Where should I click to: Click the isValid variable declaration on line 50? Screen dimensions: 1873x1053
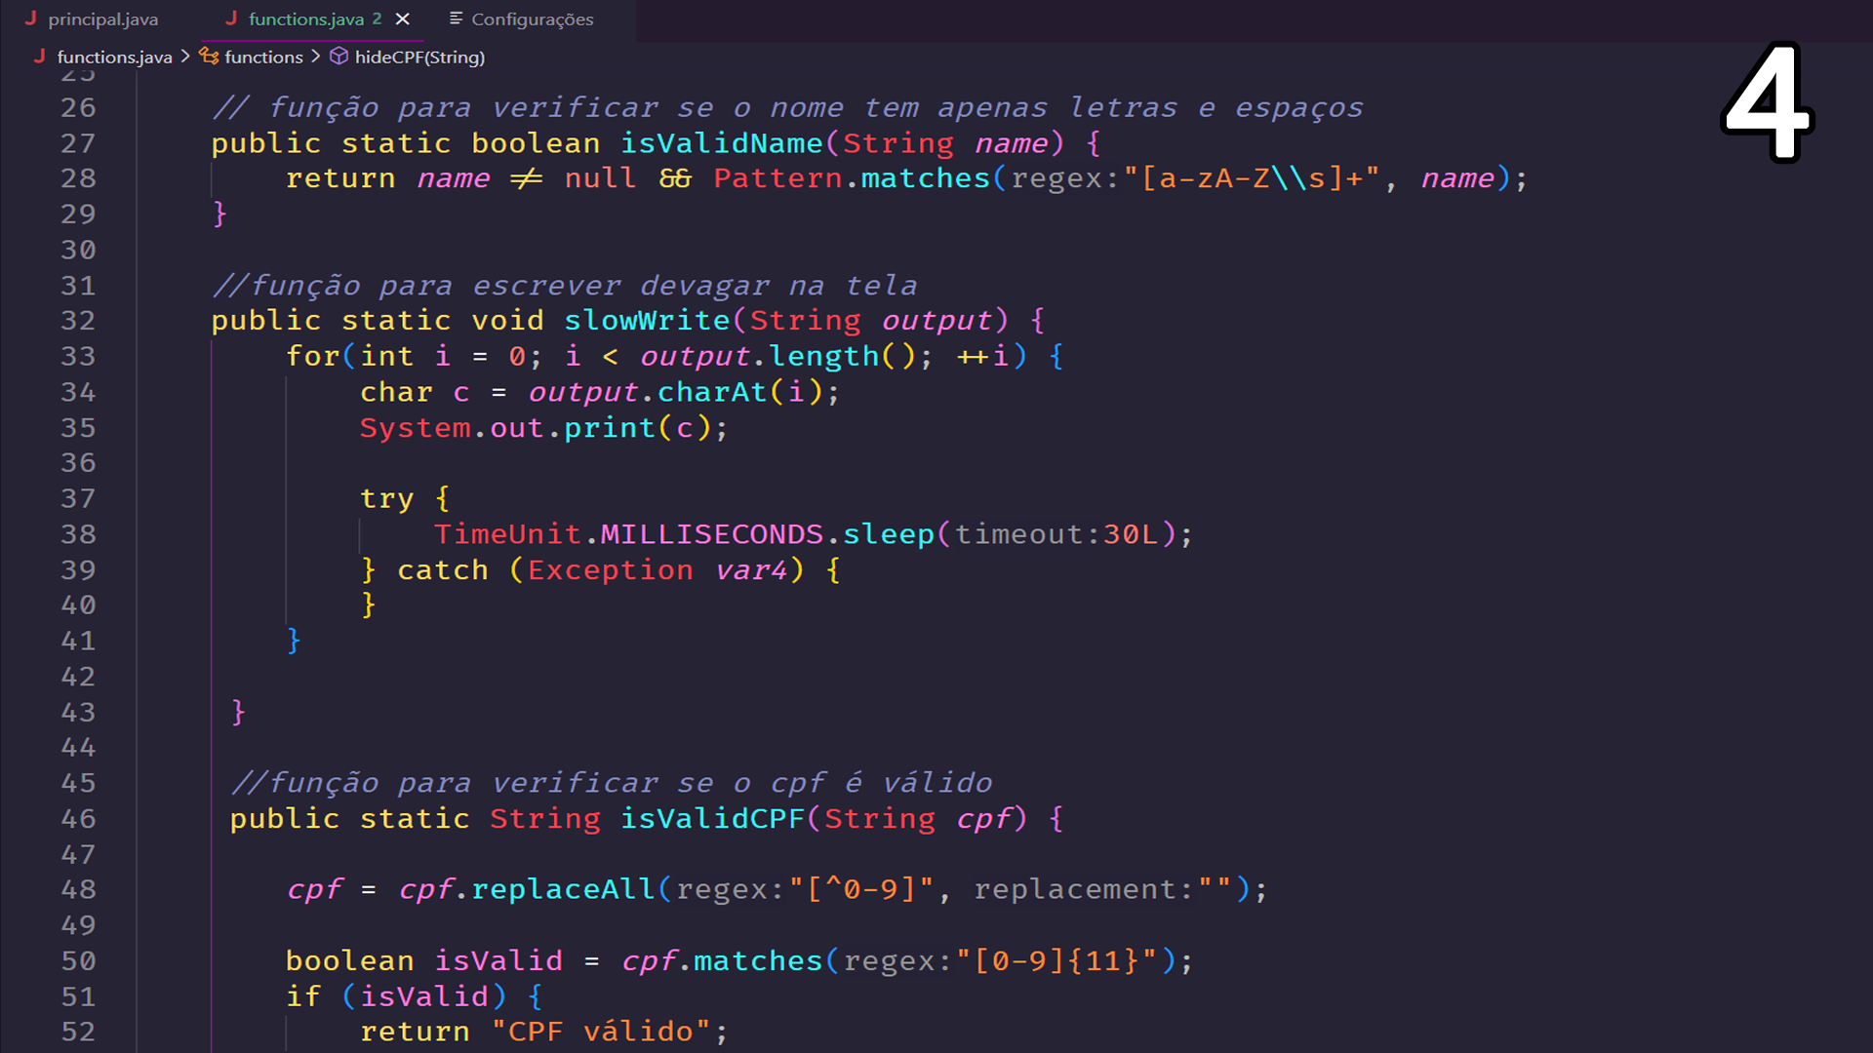(x=498, y=961)
